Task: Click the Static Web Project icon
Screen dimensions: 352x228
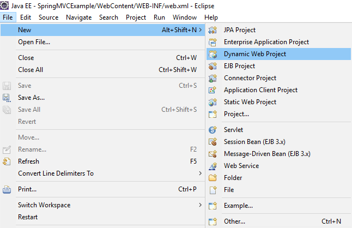Action: (x=213, y=102)
